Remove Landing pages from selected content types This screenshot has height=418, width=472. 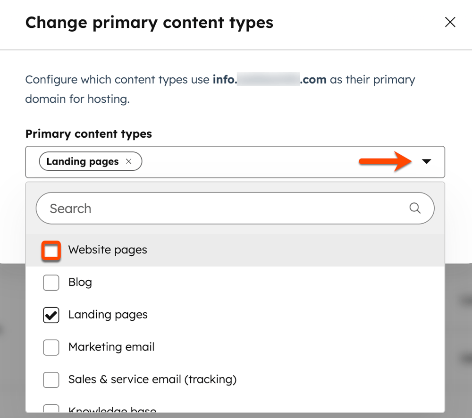[x=128, y=161]
